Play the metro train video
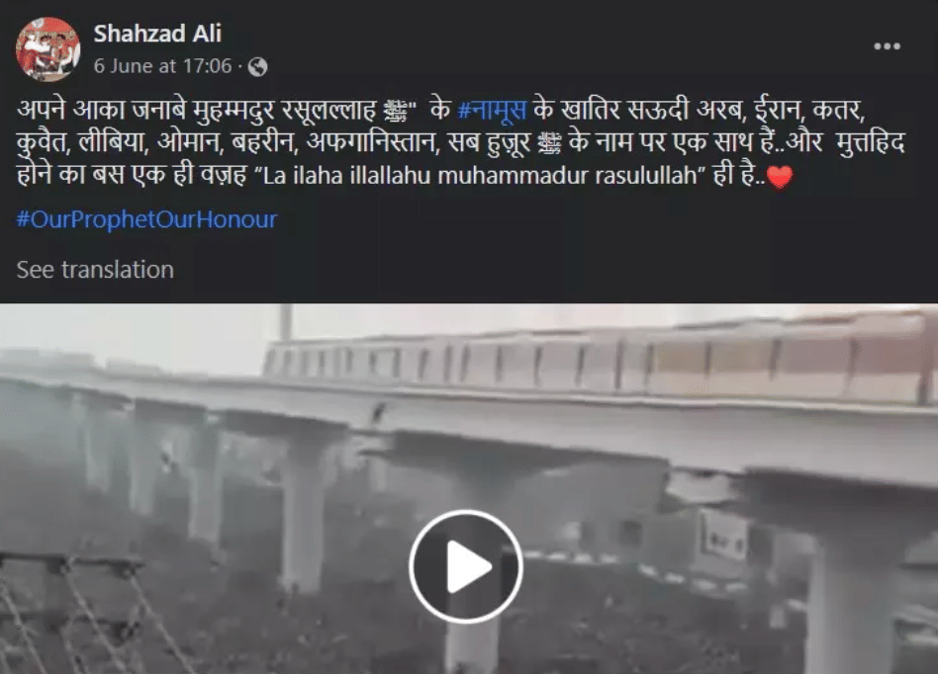Screen dimensions: 938x674 pyautogui.click(x=466, y=566)
